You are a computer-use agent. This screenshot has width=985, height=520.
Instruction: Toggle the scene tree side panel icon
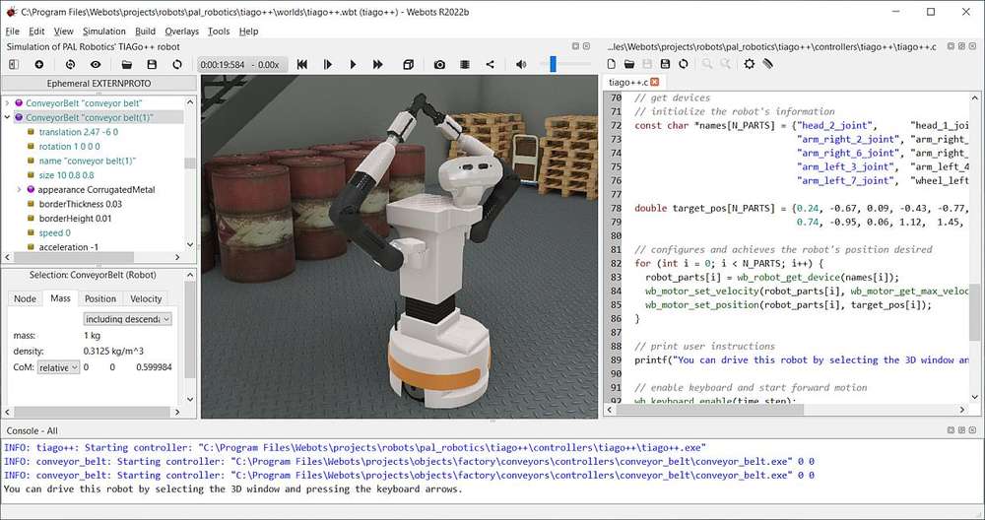tap(14, 64)
